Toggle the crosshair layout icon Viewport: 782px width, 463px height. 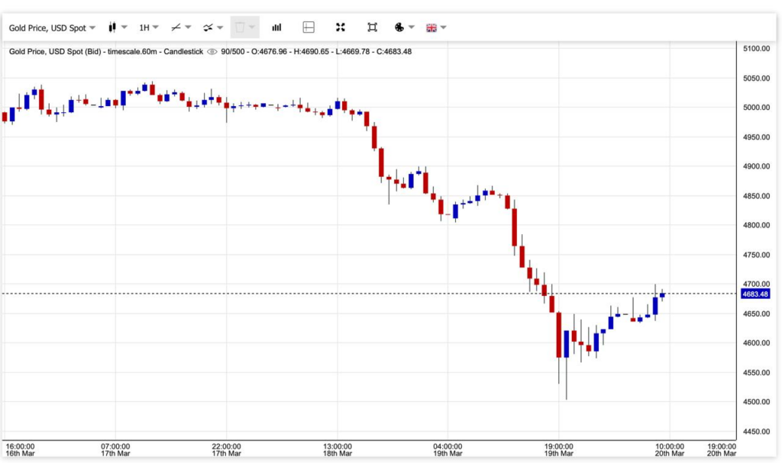(x=309, y=27)
